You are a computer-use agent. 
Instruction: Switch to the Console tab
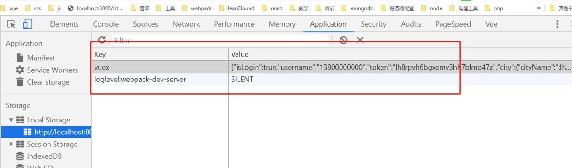106,24
